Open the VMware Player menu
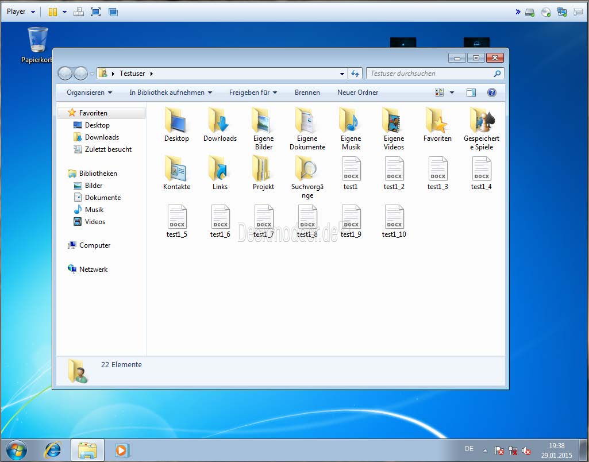Viewport: 589px width, 462px height. click(x=21, y=11)
